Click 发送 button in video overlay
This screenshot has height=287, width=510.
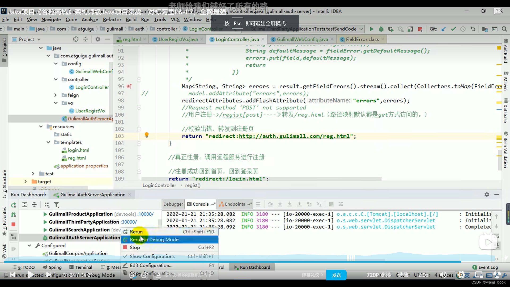tap(336, 275)
